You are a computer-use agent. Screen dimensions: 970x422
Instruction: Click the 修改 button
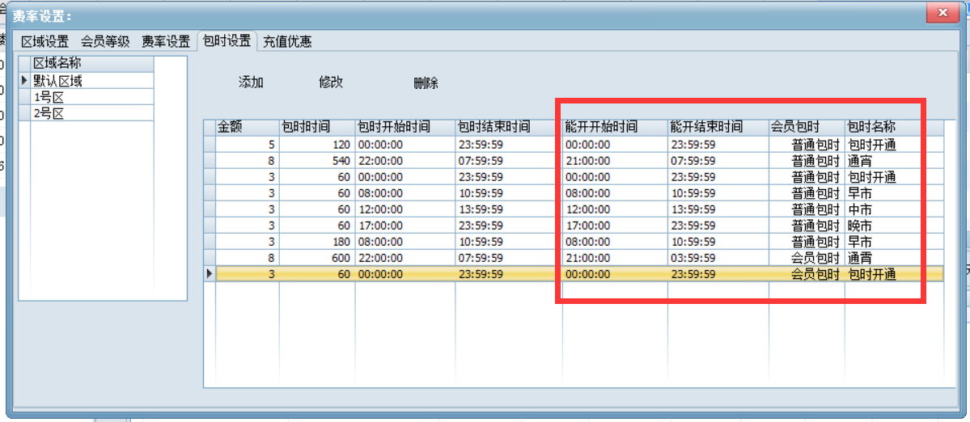coord(331,82)
